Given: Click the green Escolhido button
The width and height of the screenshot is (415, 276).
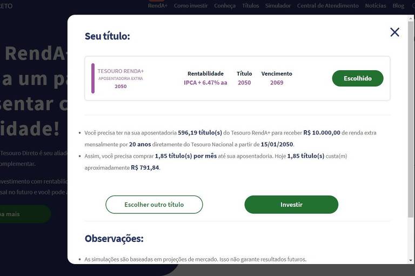Looking at the screenshot, I should pos(358,78).
